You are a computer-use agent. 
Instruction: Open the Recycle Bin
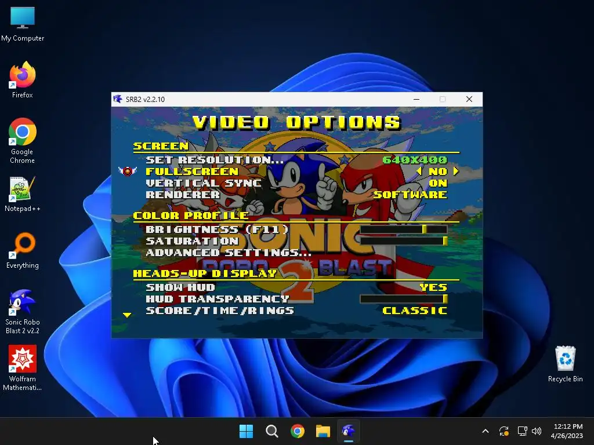pos(565,364)
